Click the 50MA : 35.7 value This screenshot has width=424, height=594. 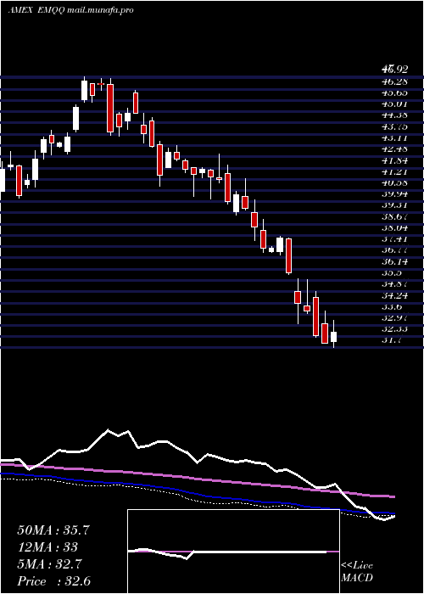coord(53,530)
